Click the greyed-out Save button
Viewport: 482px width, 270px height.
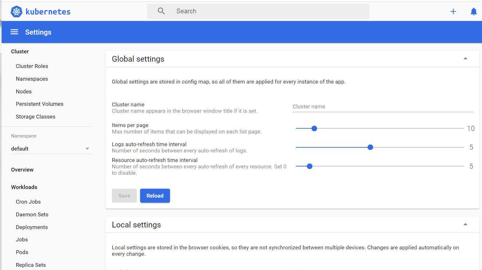click(124, 196)
